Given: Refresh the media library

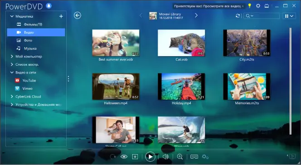Looking at the screenshot, I should (238, 16).
